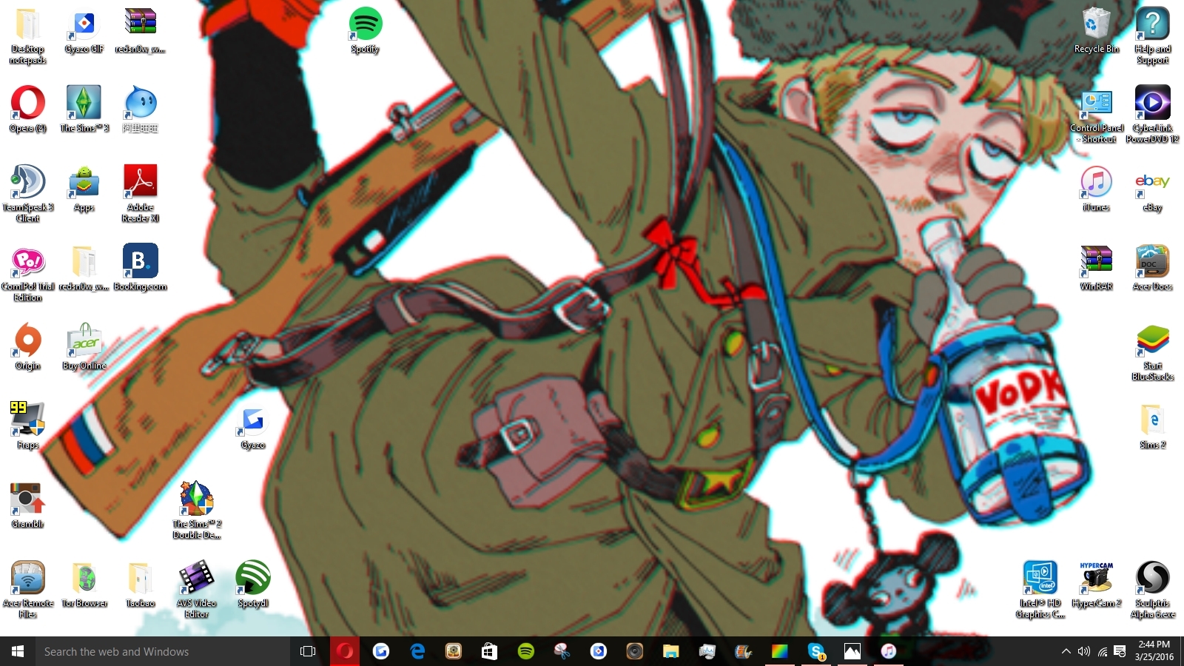Image resolution: width=1184 pixels, height=666 pixels.
Task: Open the Sims 2 folder icon
Action: [1153, 425]
